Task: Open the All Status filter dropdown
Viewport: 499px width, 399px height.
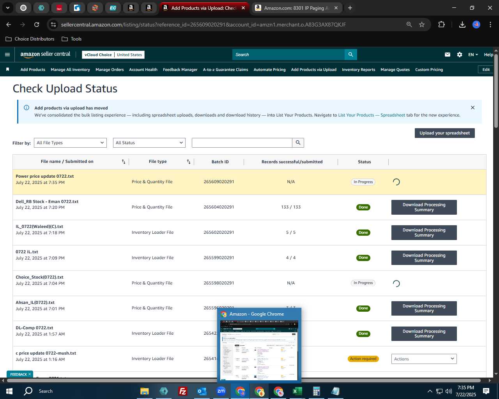Action: tap(149, 143)
